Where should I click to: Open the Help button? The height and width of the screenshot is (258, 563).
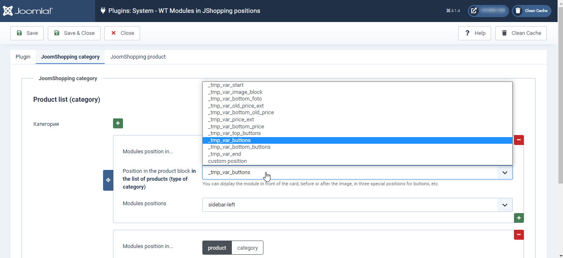pyautogui.click(x=474, y=33)
